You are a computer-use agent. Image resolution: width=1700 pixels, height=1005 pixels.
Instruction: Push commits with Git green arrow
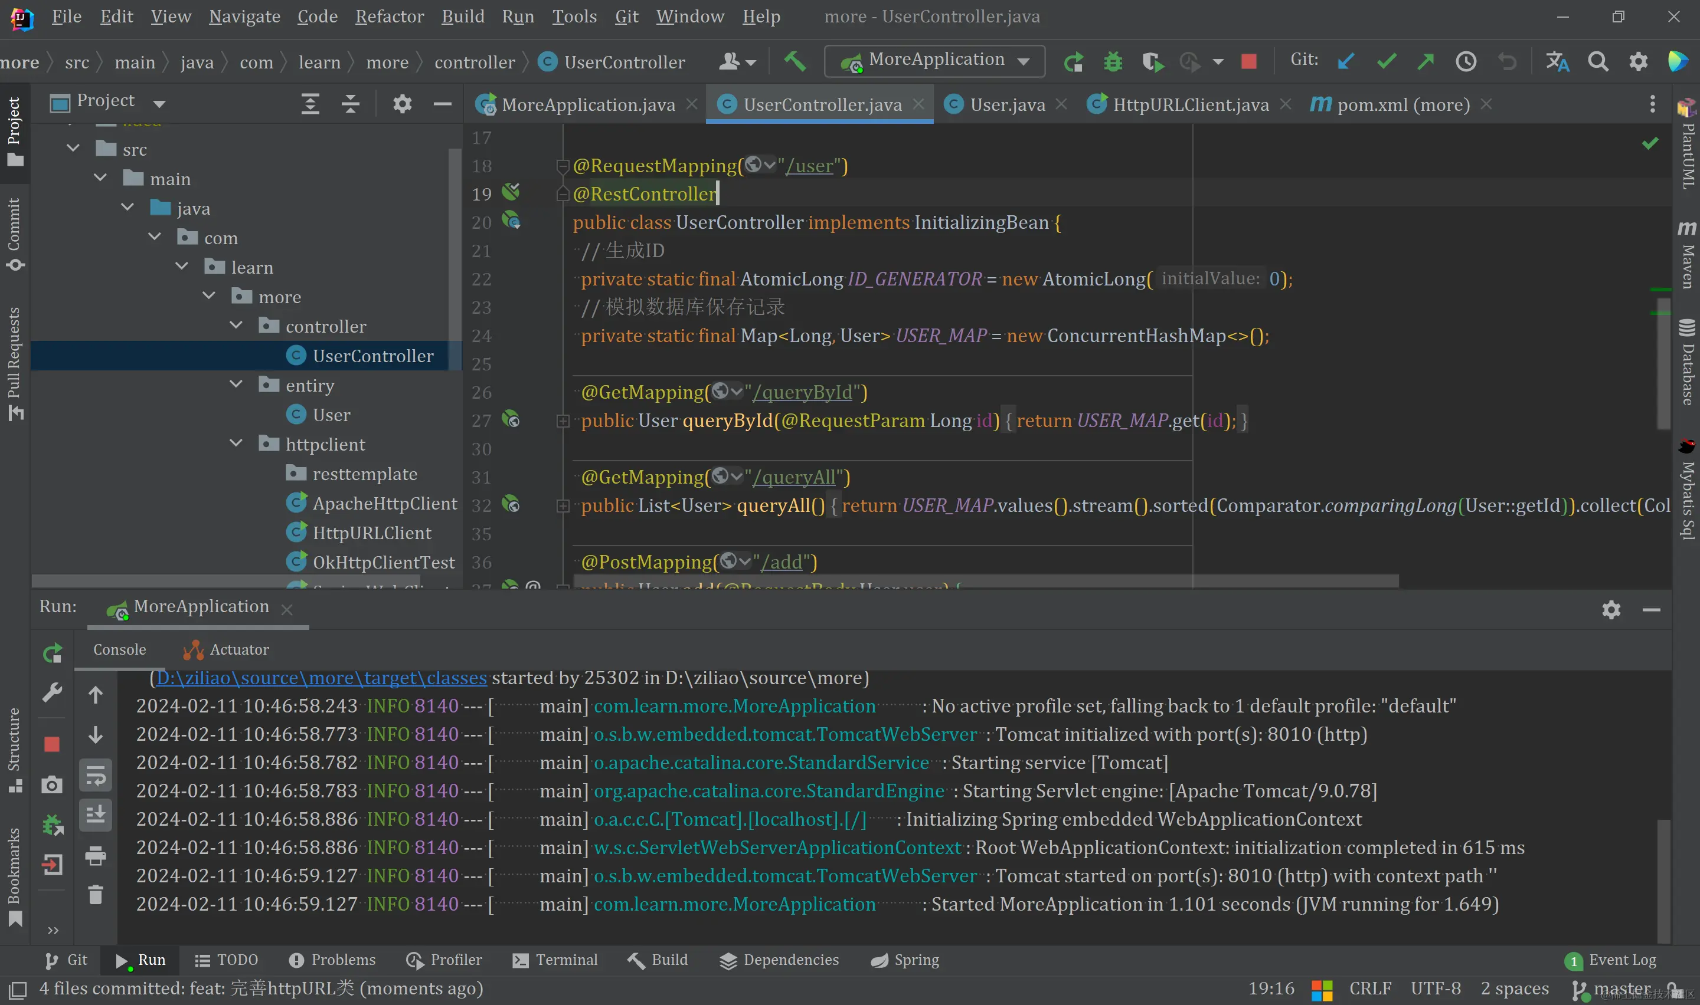click(x=1426, y=61)
